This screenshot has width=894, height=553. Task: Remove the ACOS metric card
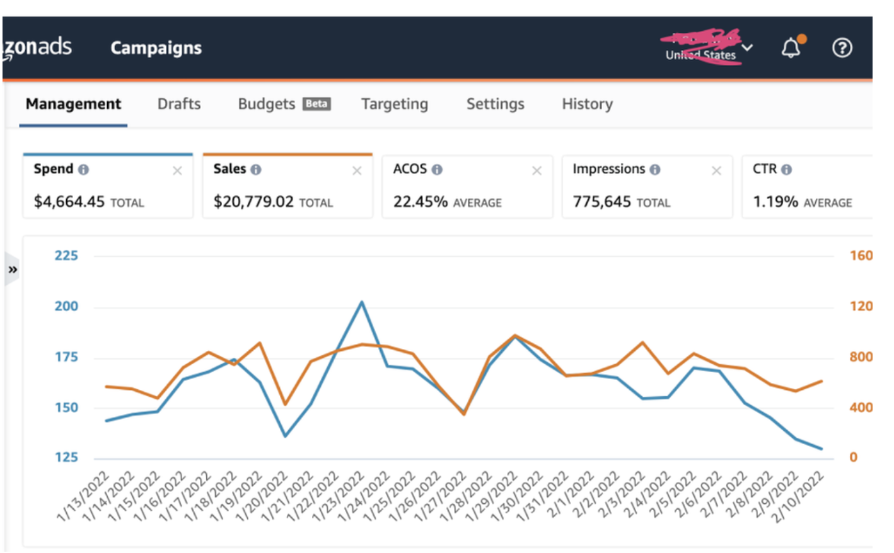click(537, 171)
